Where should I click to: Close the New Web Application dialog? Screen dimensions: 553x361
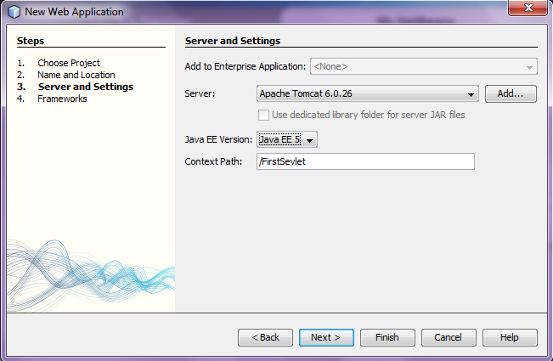pyautogui.click(x=528, y=8)
